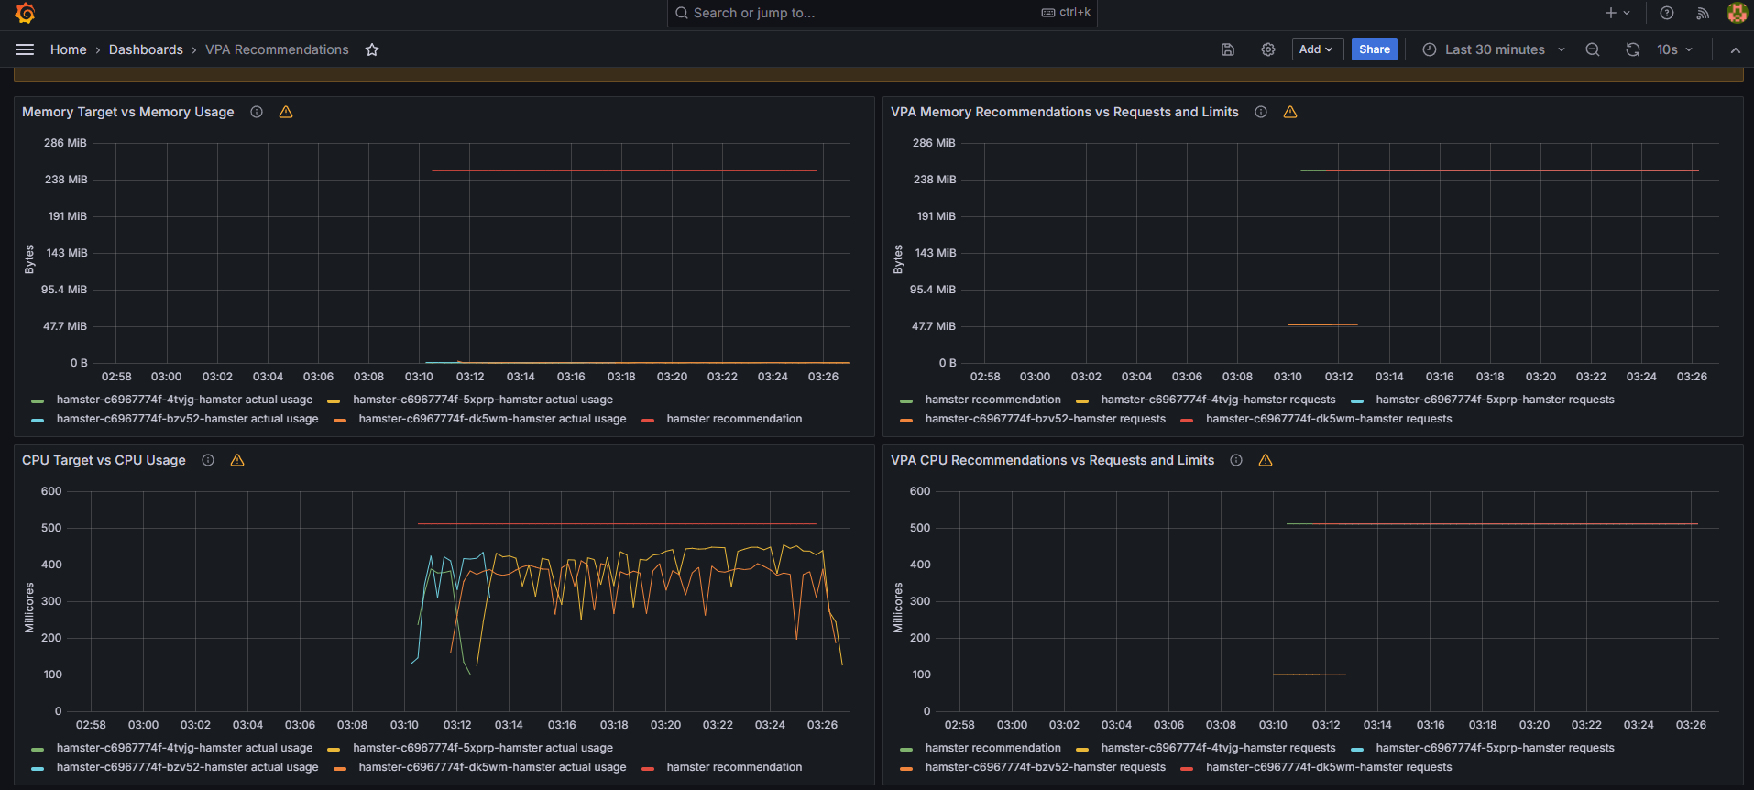Open warning on CPU Target vs CPU Usage
1754x790 pixels.
[x=237, y=460]
